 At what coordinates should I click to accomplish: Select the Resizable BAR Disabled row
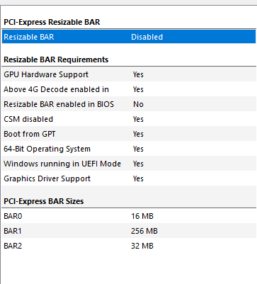click(129, 37)
